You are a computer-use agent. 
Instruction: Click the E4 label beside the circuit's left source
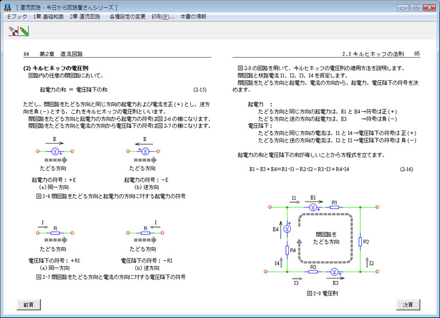pos(276,229)
